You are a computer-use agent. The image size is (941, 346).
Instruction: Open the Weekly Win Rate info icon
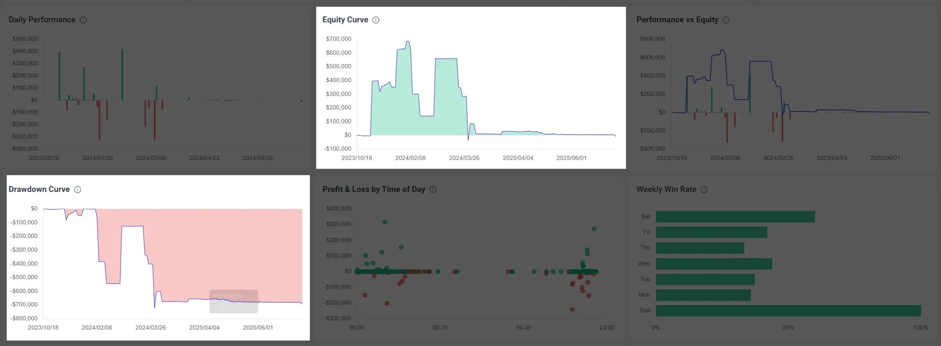pyautogui.click(x=704, y=189)
